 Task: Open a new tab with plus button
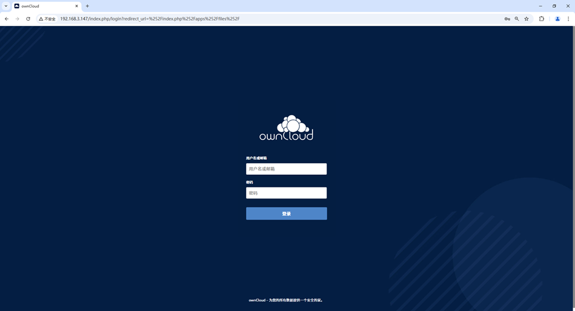coord(87,6)
